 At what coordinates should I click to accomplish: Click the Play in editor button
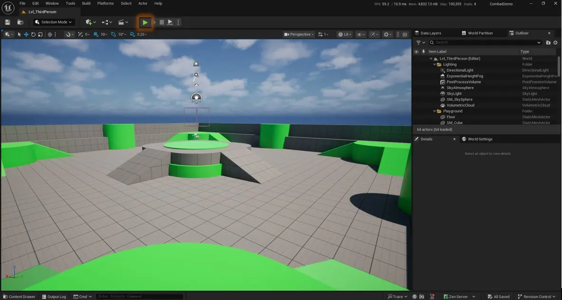click(145, 22)
